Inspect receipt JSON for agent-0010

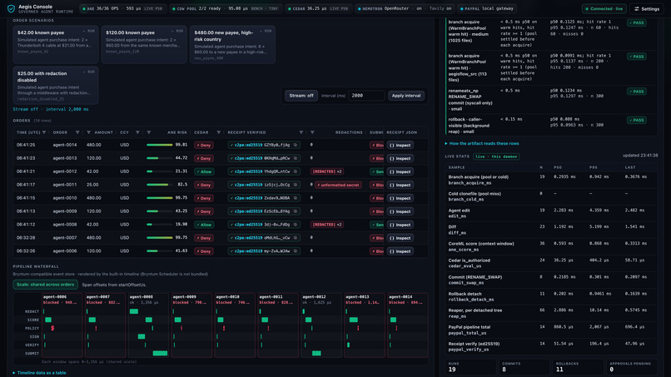[x=400, y=198]
